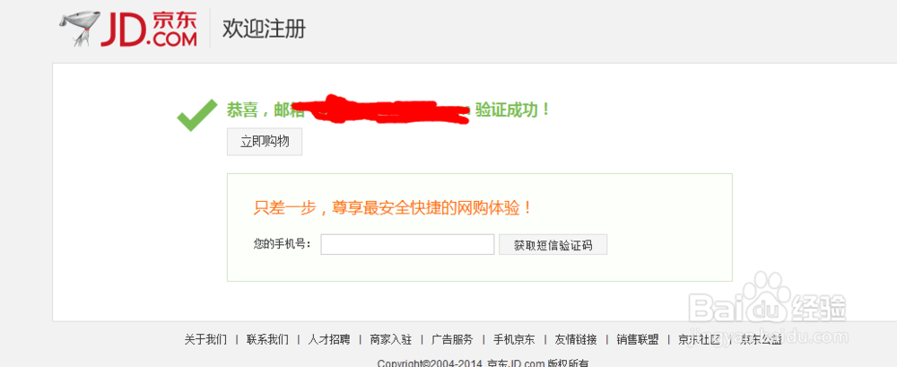Open the JD.COM 京东 logo homepage link
The image size is (897, 367).
coord(128,30)
